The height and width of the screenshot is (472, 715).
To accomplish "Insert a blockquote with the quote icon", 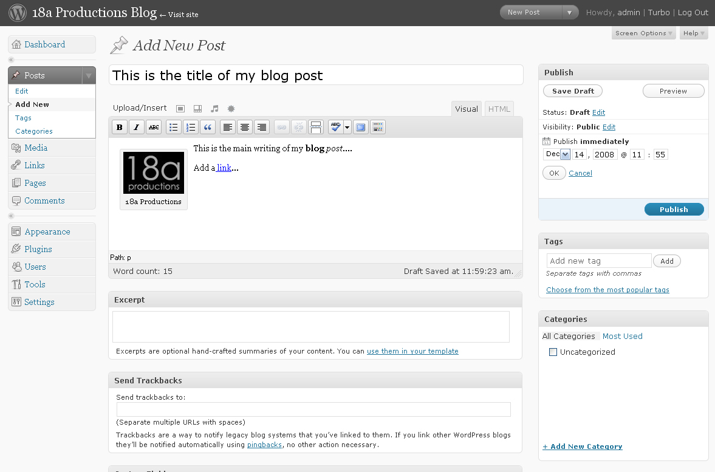I will click(208, 127).
